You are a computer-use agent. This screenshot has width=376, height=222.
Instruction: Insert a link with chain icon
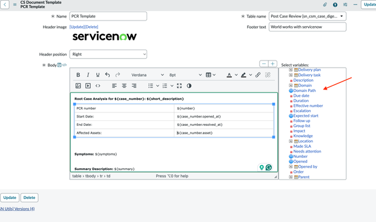tap(258, 75)
